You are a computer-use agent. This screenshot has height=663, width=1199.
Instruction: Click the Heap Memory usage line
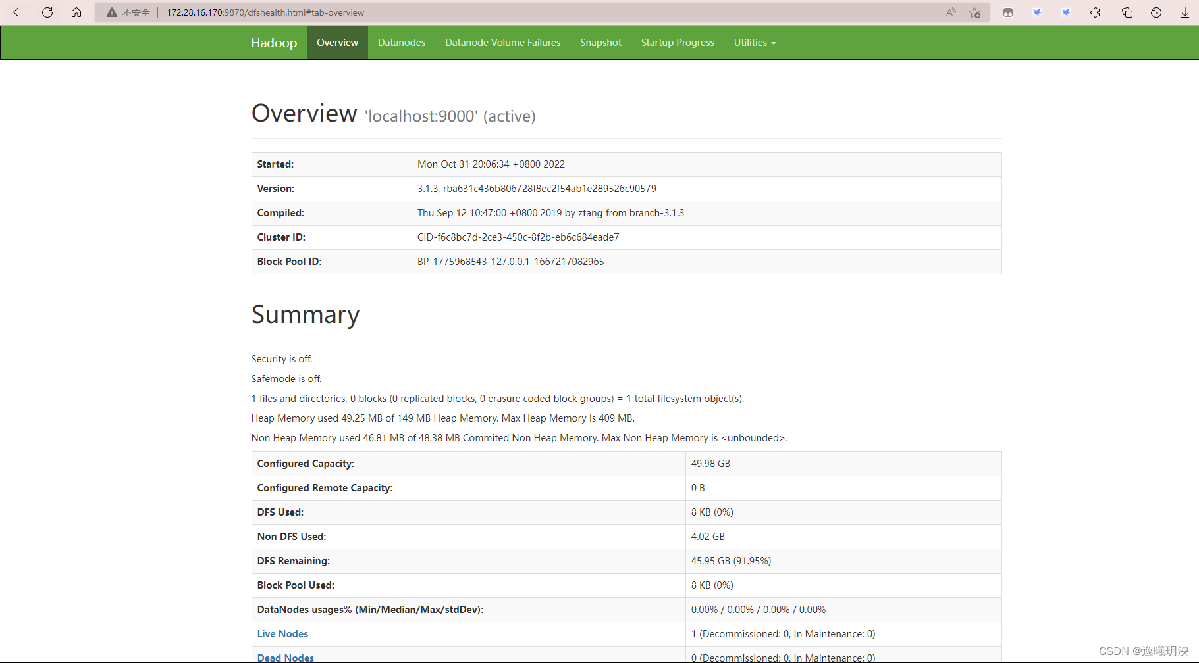tap(443, 418)
